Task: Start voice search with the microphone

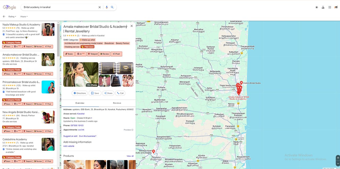Action: (x=107, y=7)
